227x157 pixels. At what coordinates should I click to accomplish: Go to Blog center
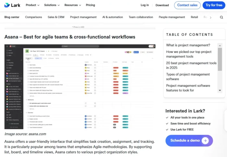point(12,17)
